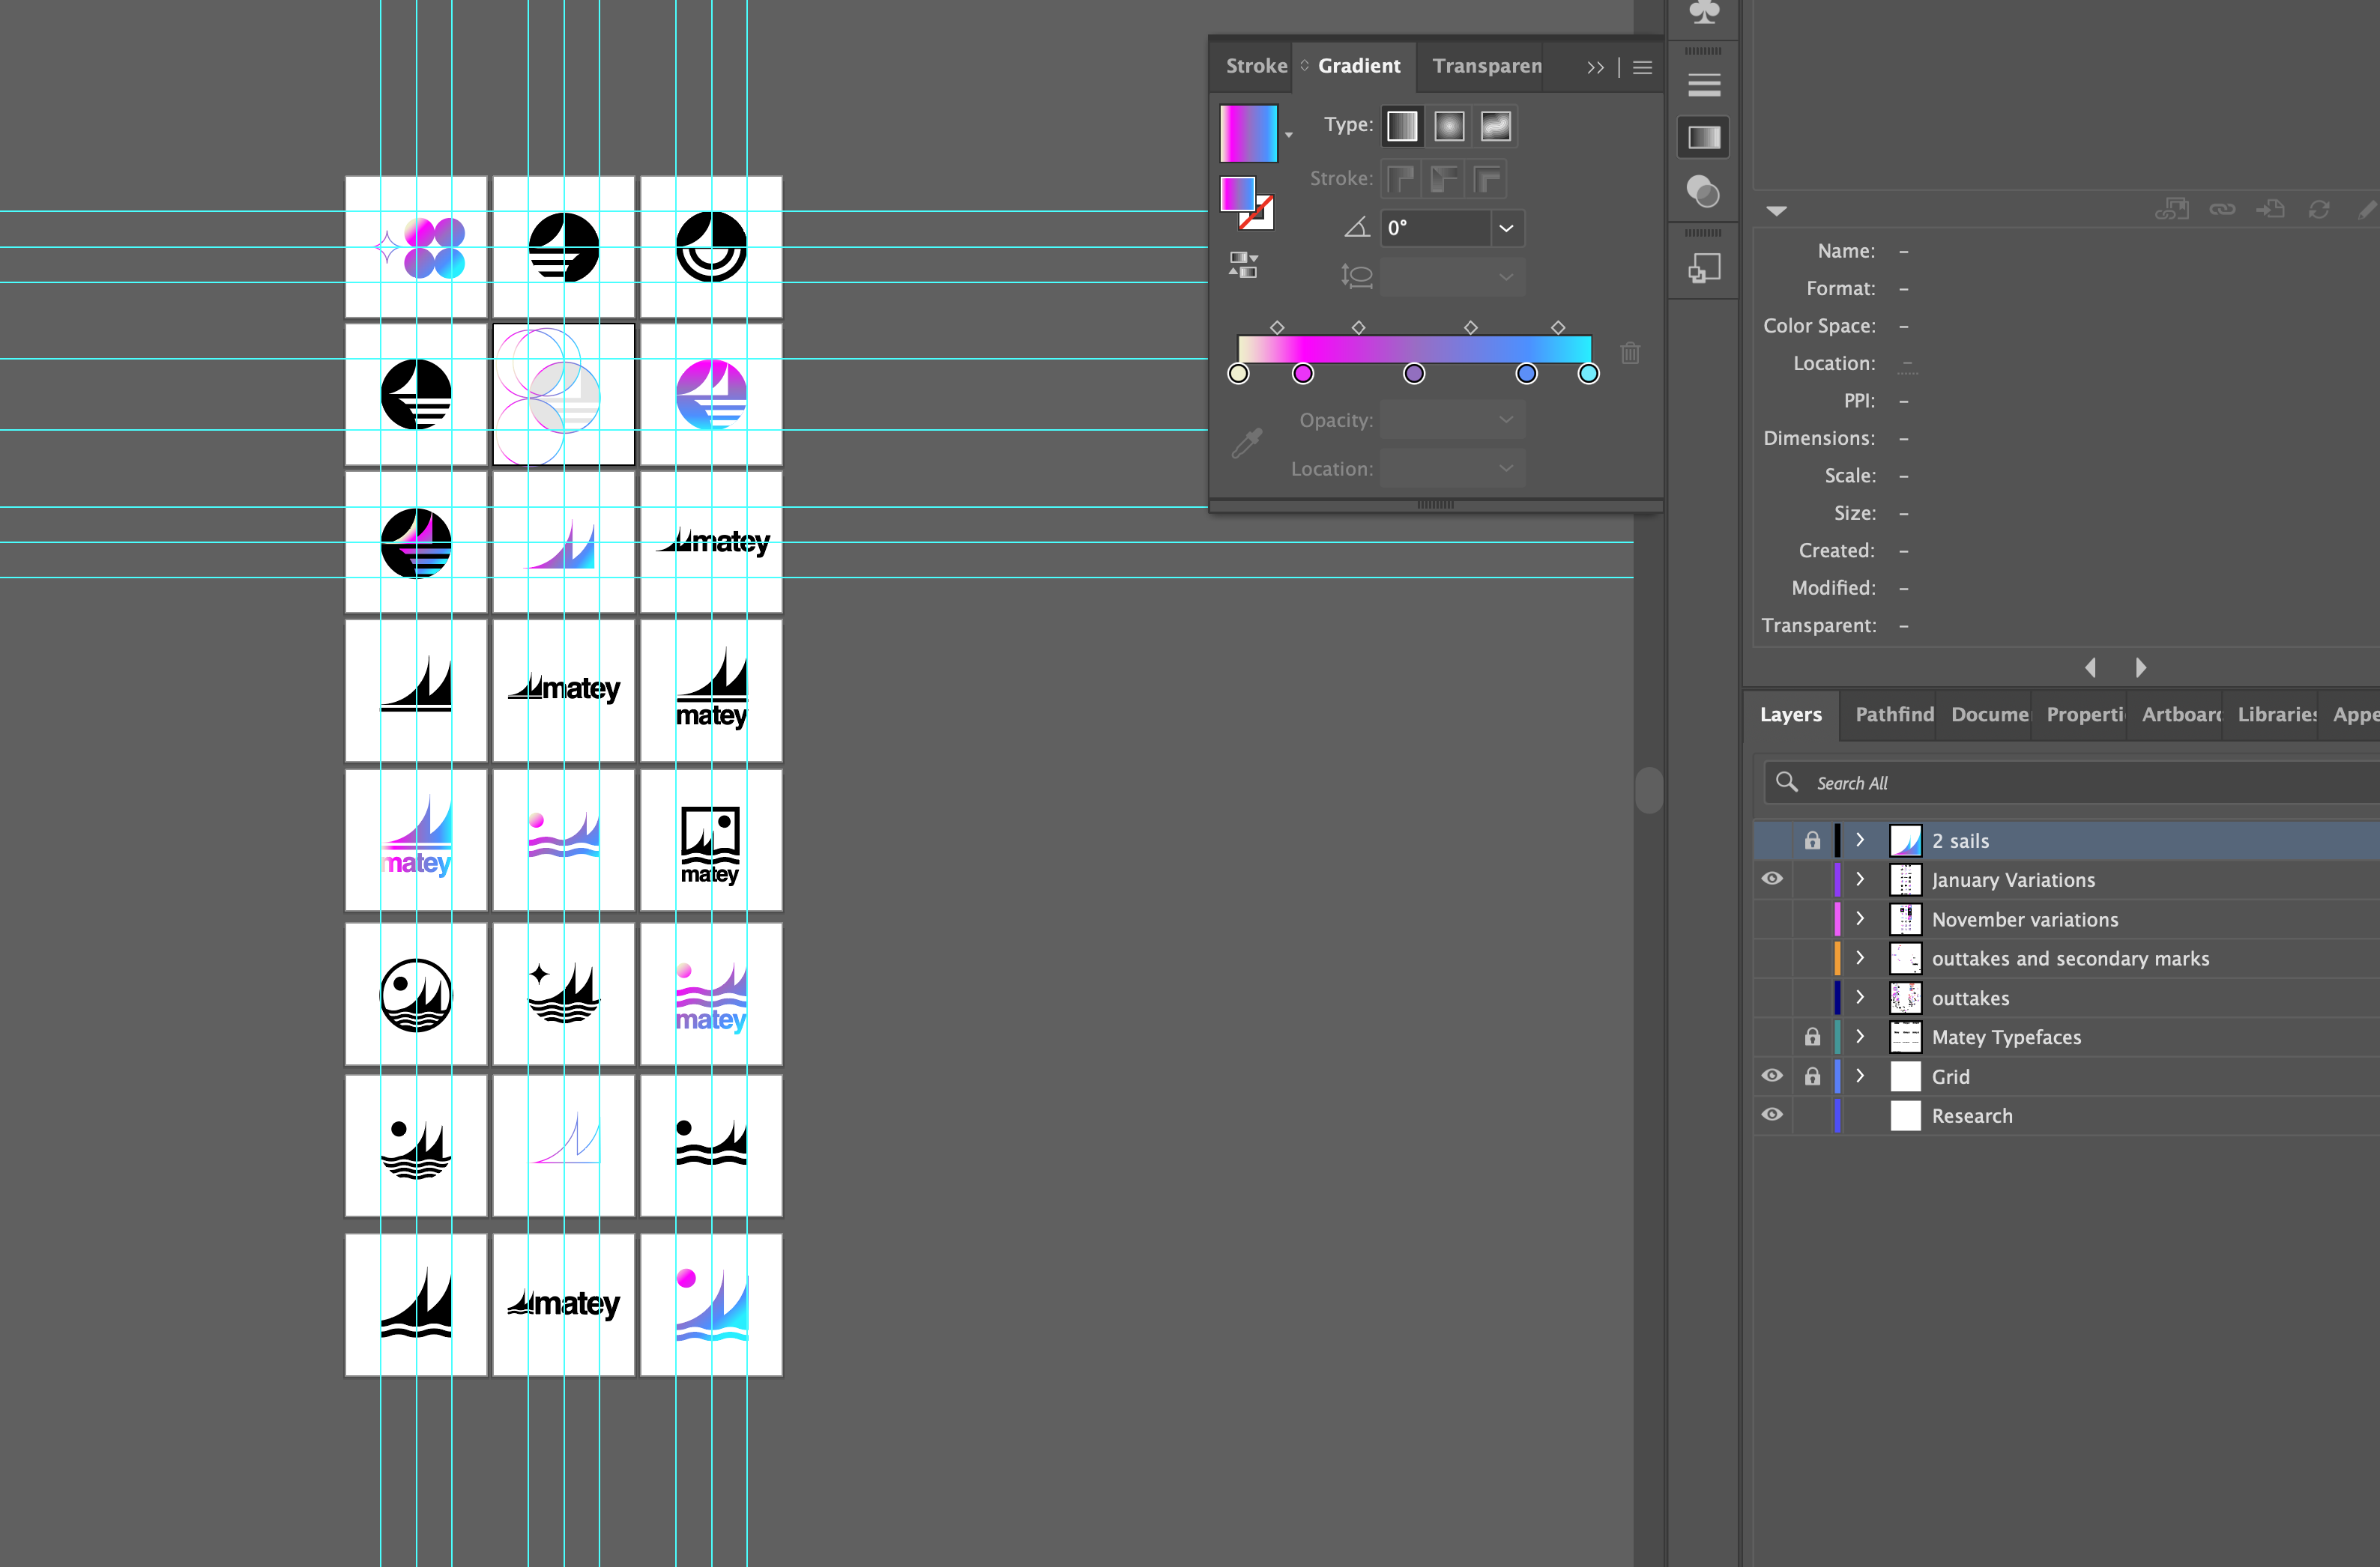Click the canvas vertical scrollbar thumb

(x=1648, y=790)
